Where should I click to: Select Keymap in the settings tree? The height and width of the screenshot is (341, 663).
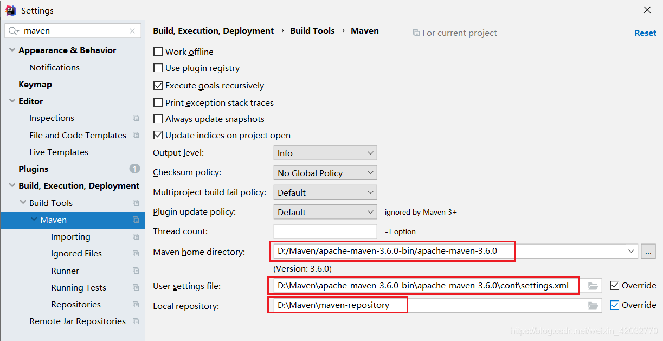[35, 85]
